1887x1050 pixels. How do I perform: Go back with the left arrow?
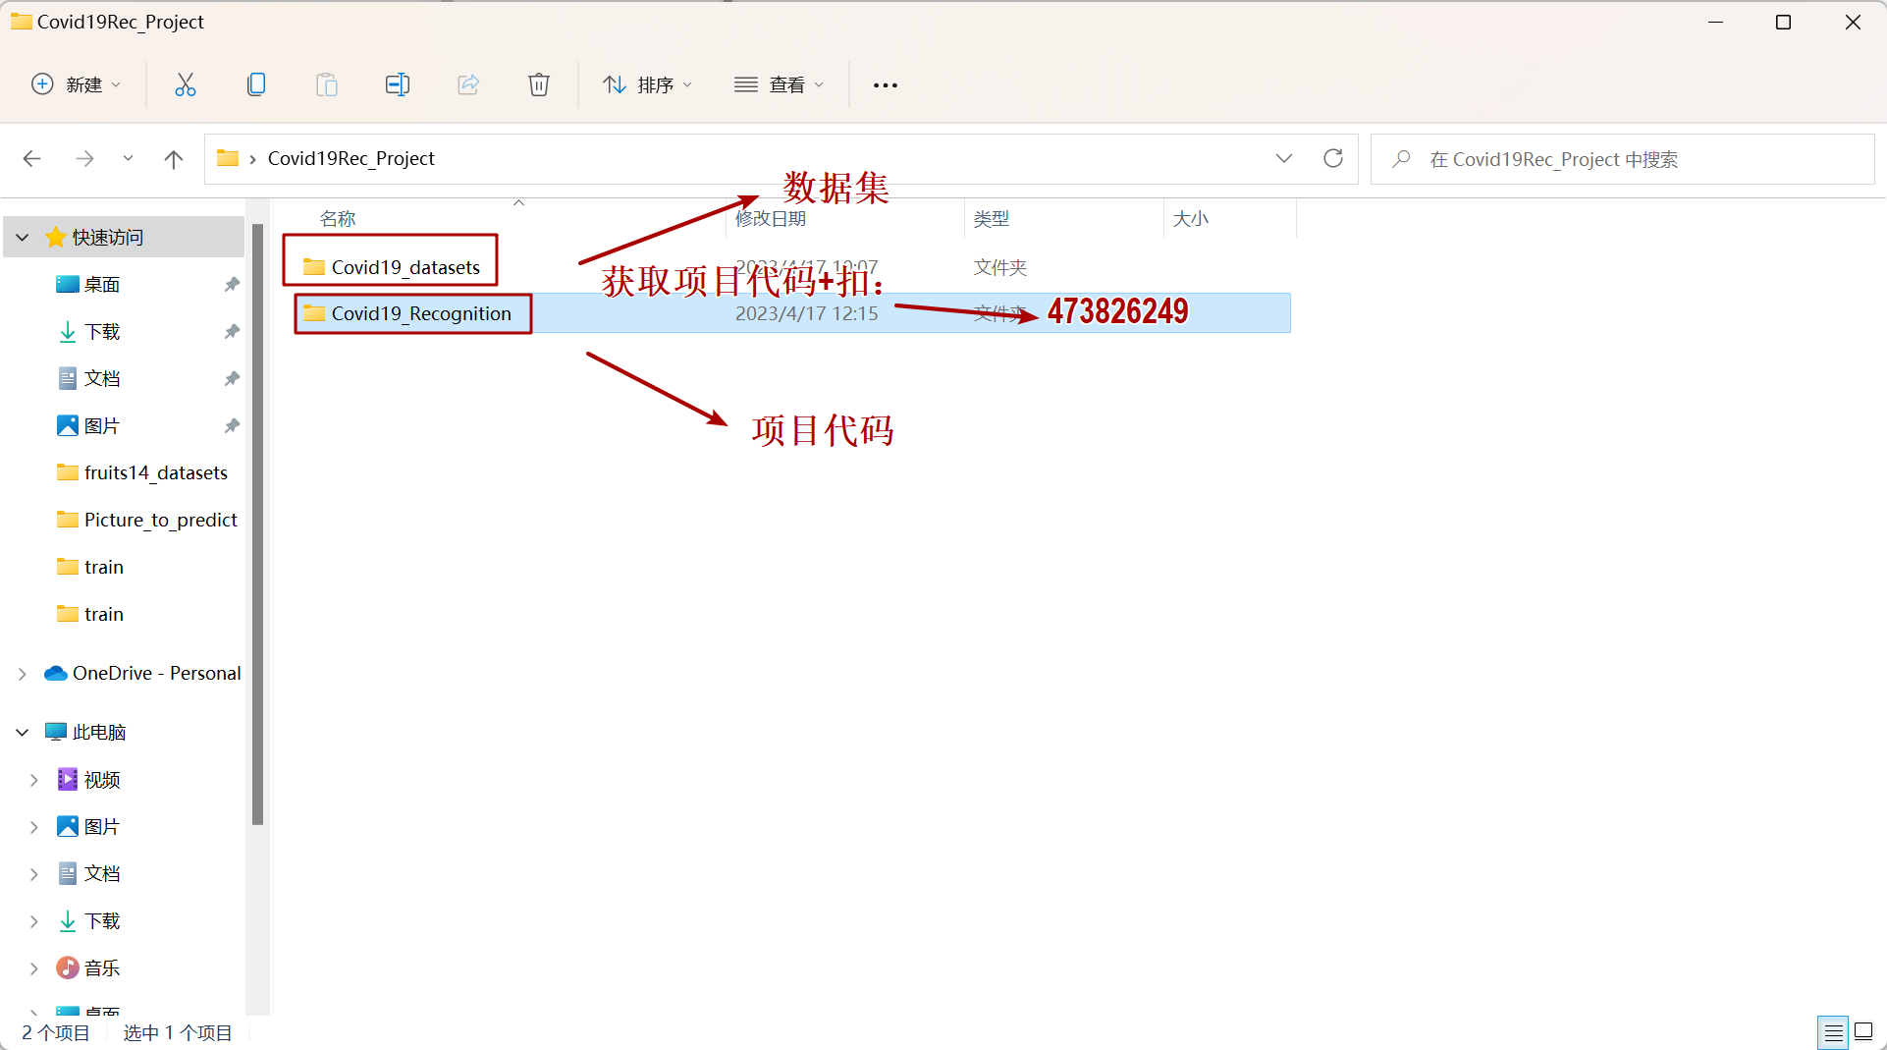32,158
